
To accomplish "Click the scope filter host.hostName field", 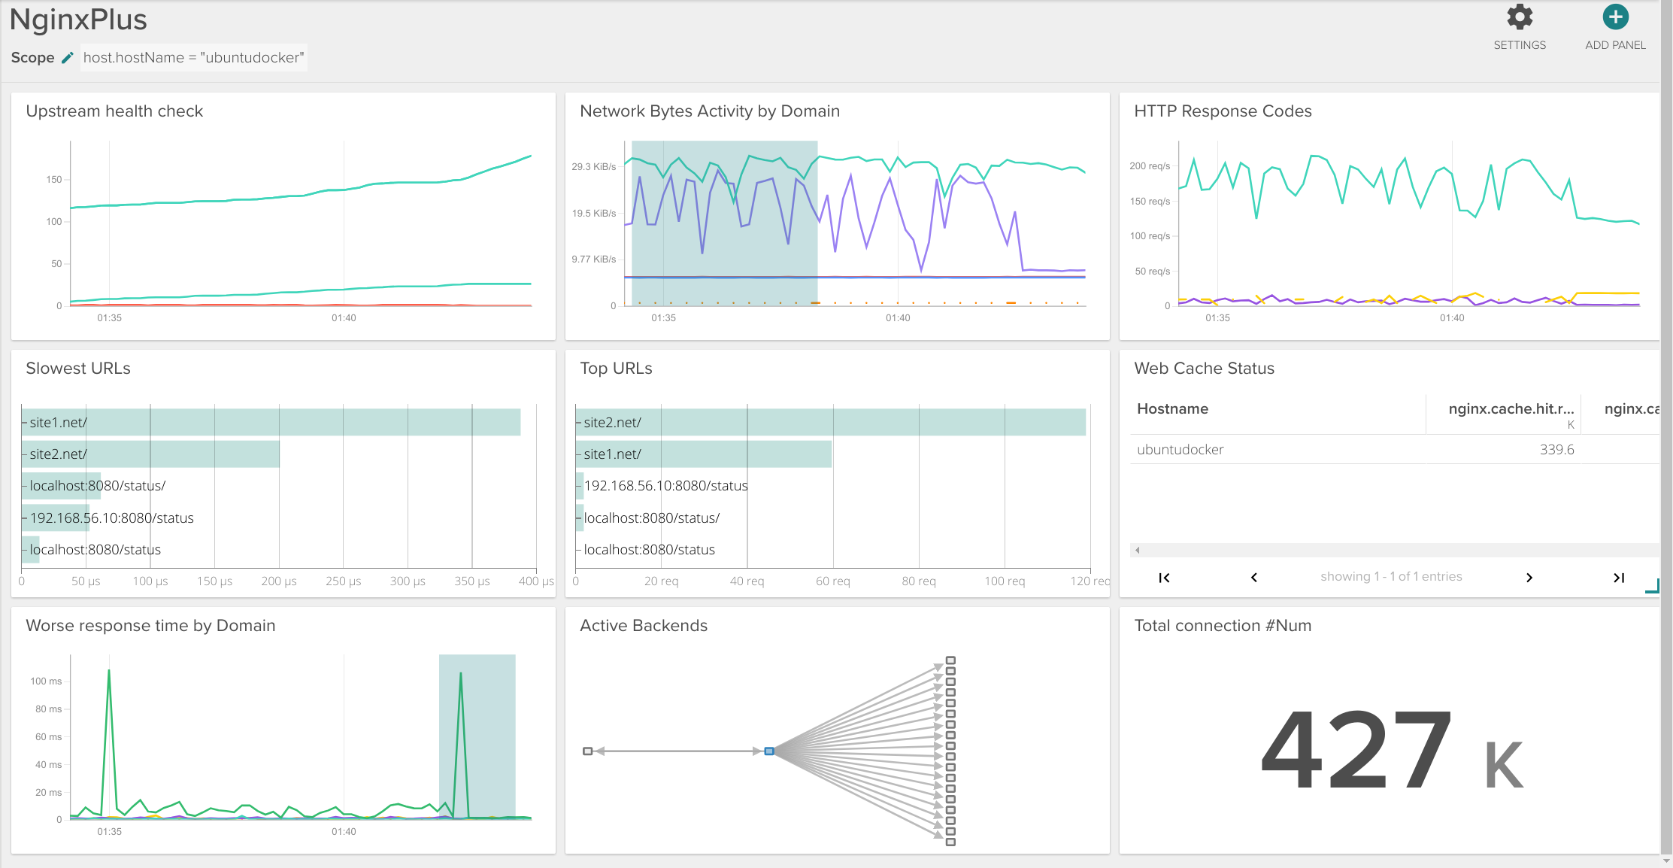I will point(194,58).
